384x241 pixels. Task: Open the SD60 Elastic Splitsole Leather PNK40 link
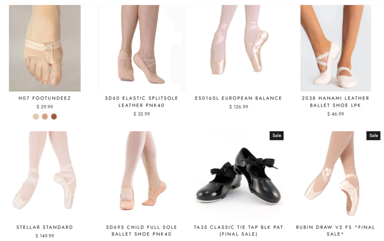[142, 102]
